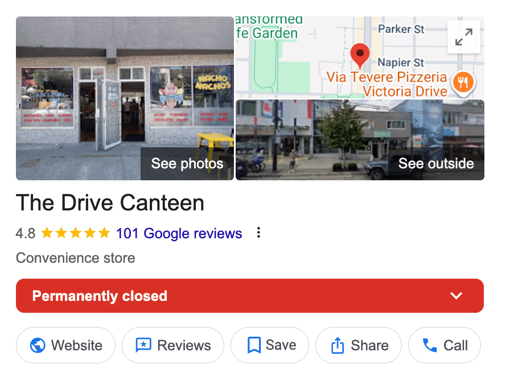
Task: Open the storefront photo thumbnail
Action: tap(125, 98)
